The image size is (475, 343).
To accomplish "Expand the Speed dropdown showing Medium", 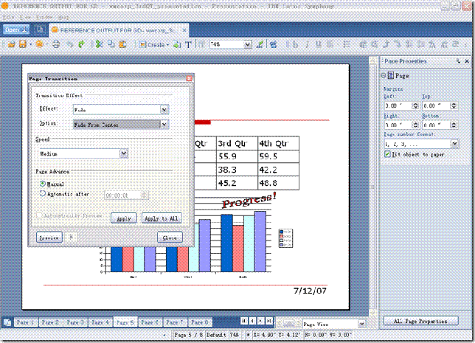I will click(x=123, y=153).
